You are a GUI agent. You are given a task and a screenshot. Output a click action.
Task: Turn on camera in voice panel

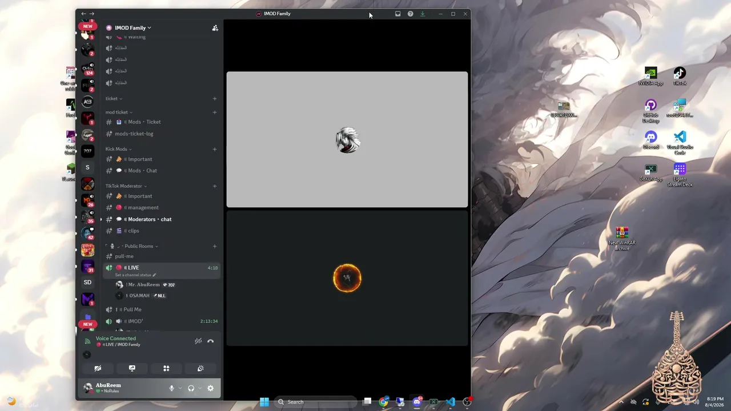click(98, 368)
